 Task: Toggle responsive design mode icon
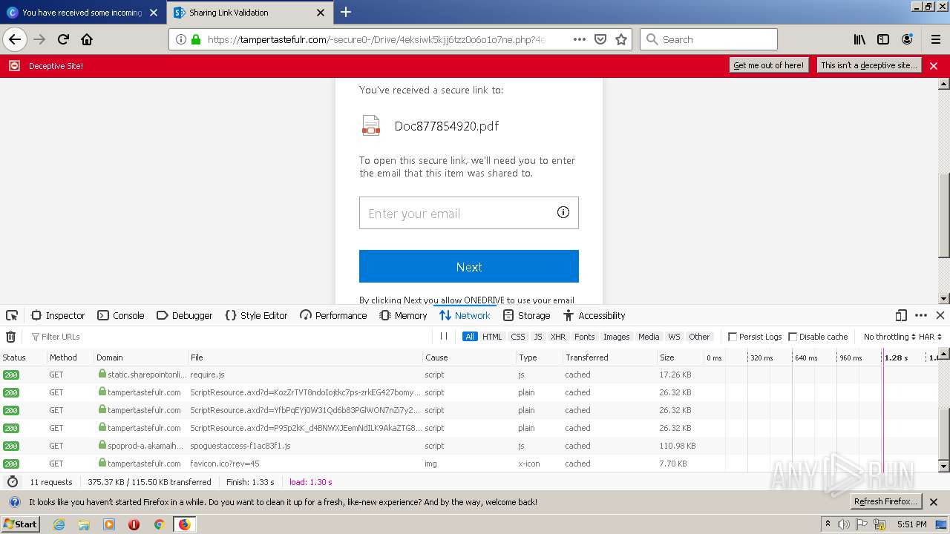901,315
